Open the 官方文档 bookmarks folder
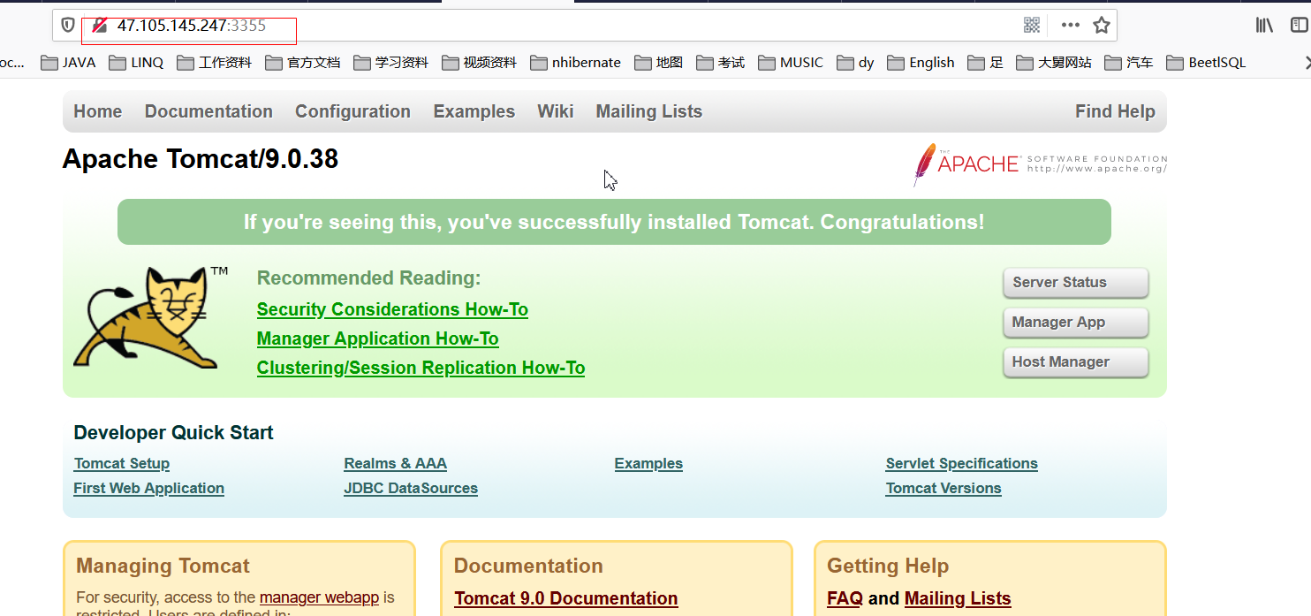Viewport: 1311px width, 616px height. [302, 63]
